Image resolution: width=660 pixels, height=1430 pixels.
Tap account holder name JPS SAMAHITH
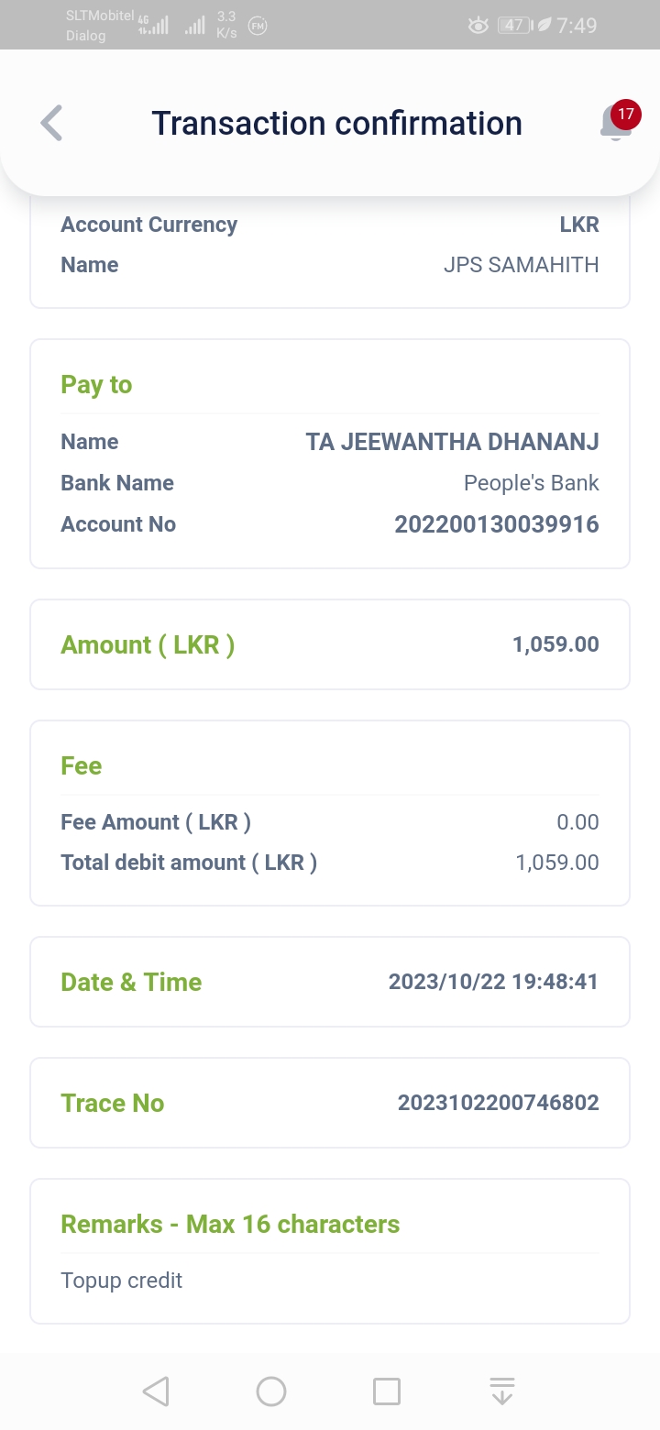point(521,265)
